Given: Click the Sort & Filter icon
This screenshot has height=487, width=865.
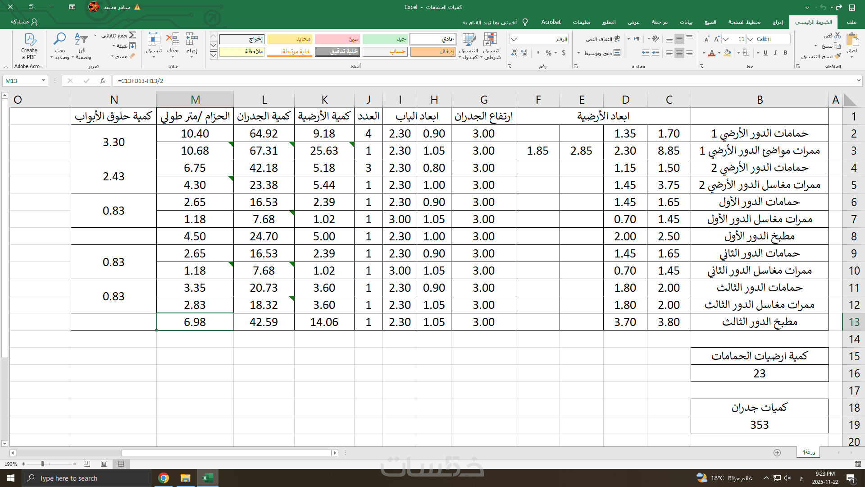Looking at the screenshot, I should 81,39.
